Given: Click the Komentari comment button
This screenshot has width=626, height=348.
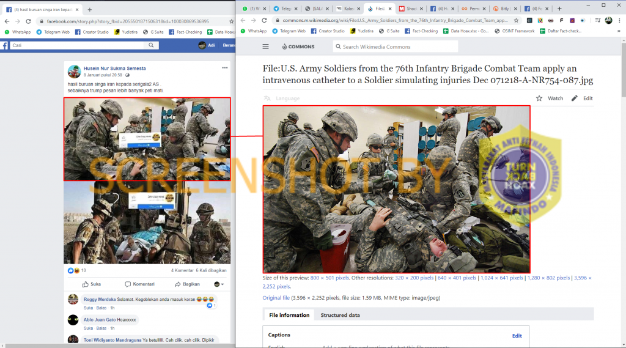Looking at the screenshot, I should coord(140,284).
